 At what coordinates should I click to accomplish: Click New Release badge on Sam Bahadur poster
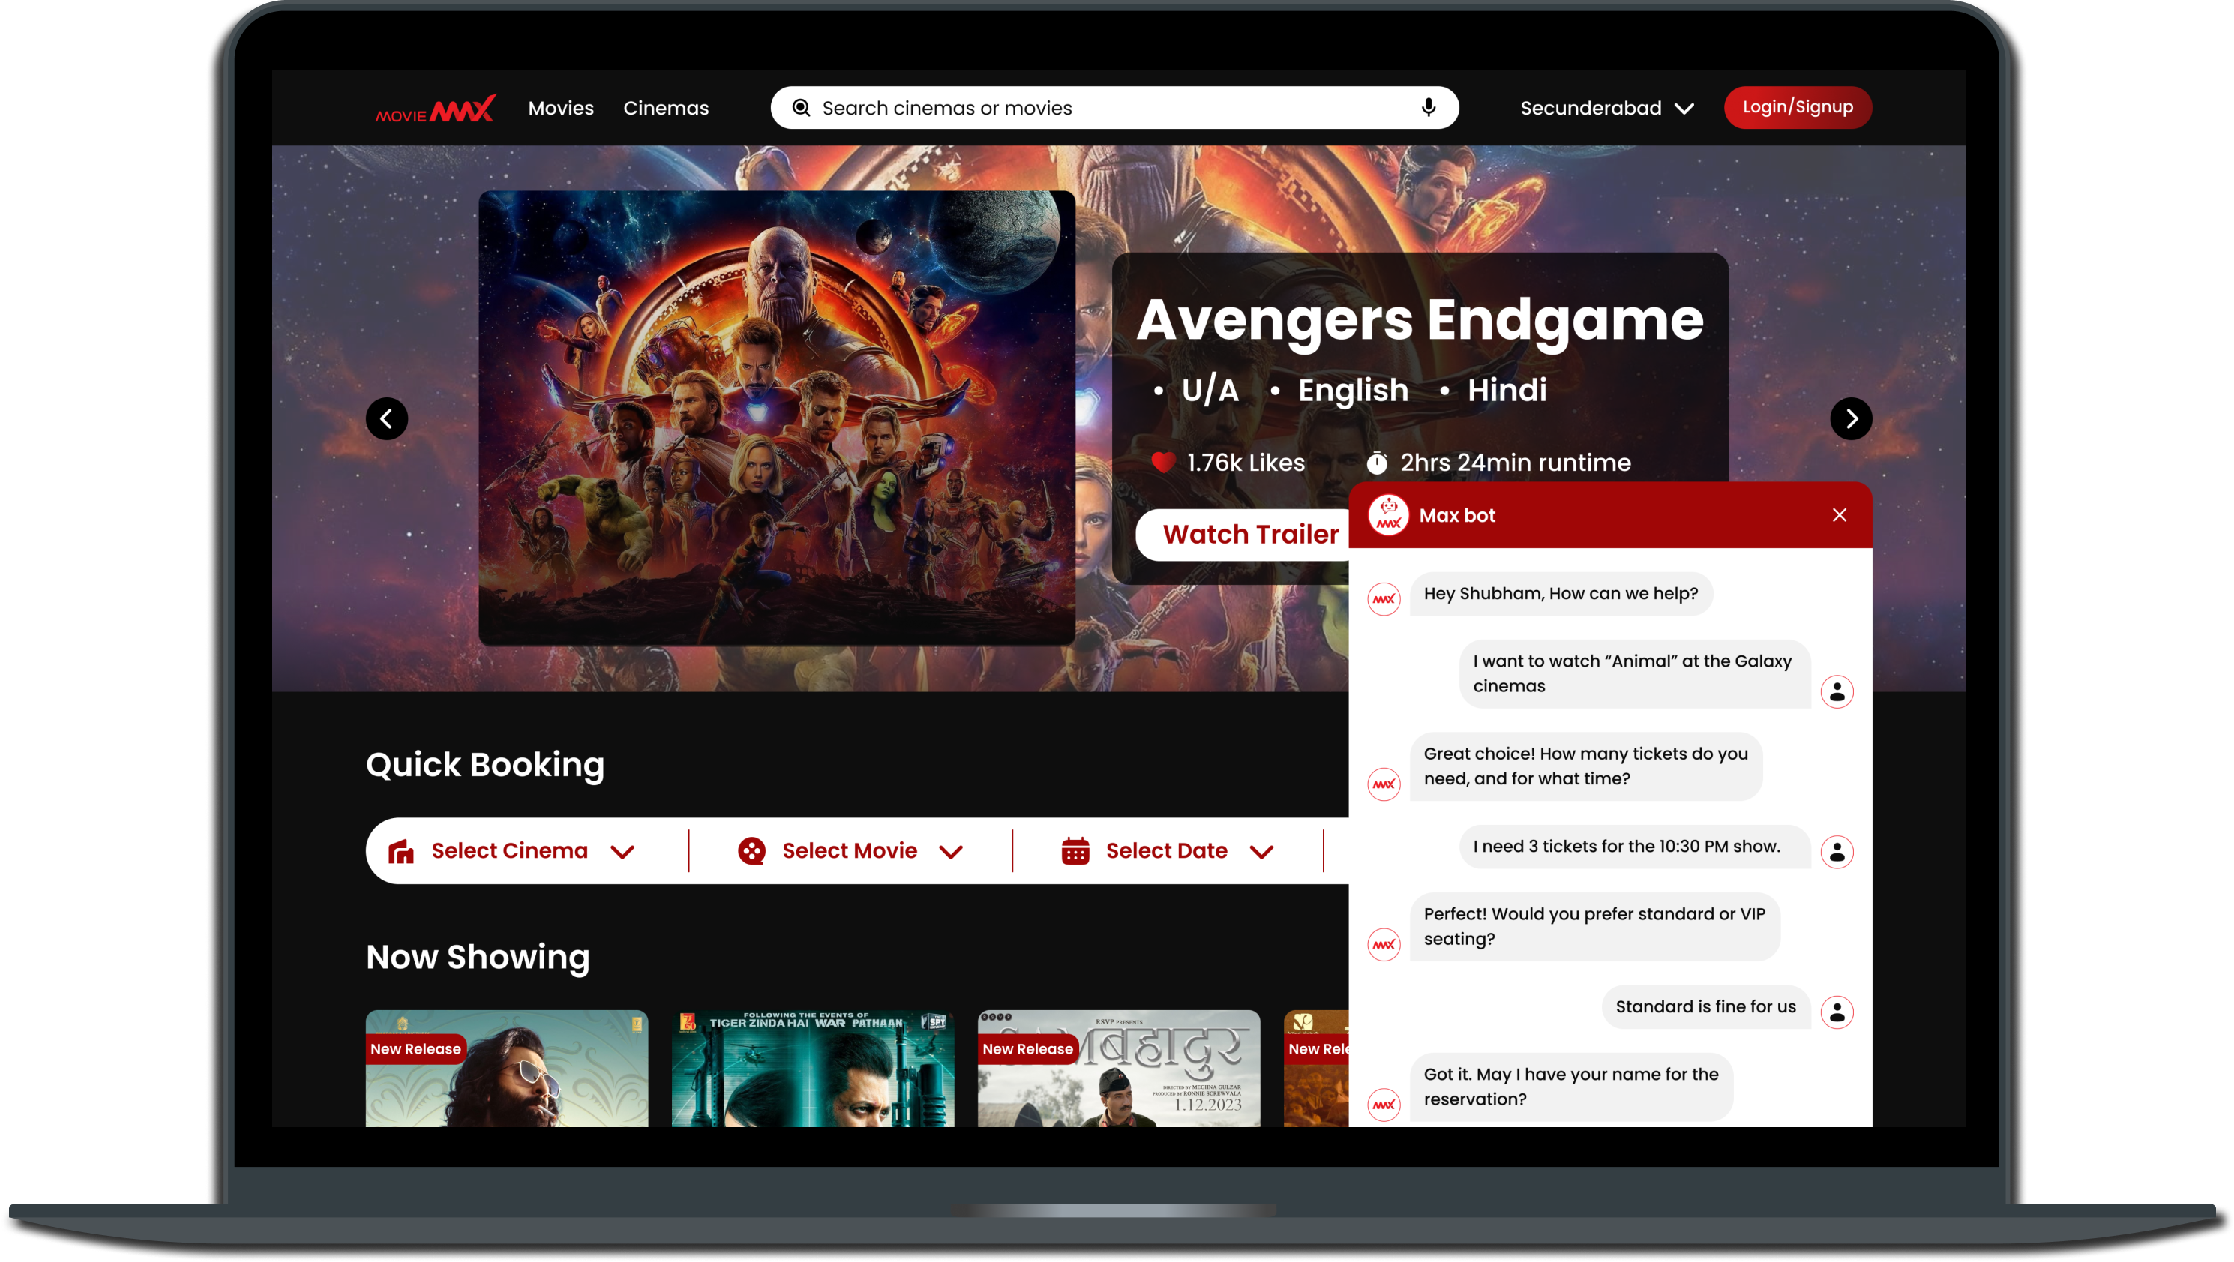tap(1027, 1048)
